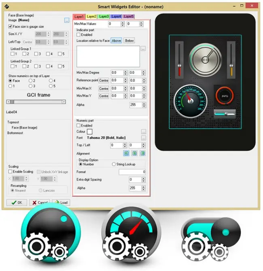Check Linked Group 1 checkbox 1
263x271 pixels.
point(13,54)
